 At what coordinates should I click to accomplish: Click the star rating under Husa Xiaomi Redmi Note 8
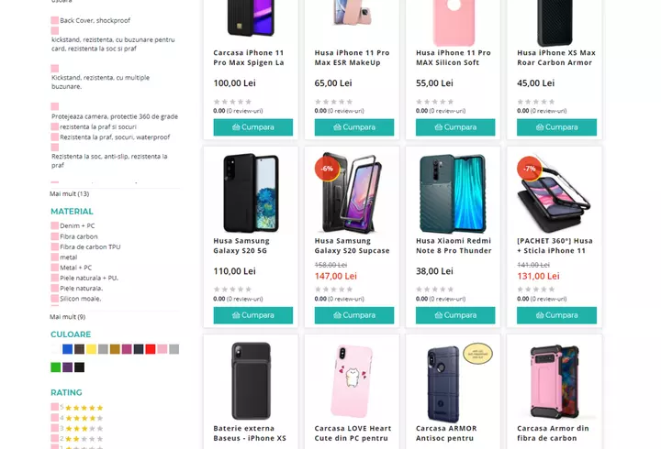tap(434, 289)
